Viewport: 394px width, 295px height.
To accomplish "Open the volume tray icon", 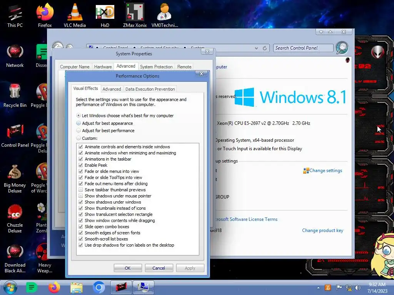I will tap(358, 288).
